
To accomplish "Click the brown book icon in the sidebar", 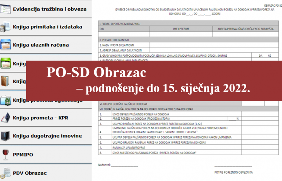I will tap(5, 81).
